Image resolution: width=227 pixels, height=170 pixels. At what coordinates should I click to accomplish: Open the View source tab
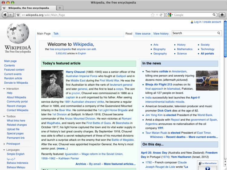click(143, 34)
